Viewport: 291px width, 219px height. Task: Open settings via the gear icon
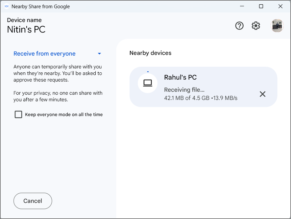click(256, 26)
